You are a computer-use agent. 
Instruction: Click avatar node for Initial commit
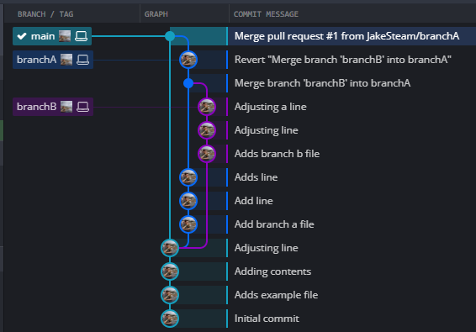pyautogui.click(x=170, y=319)
